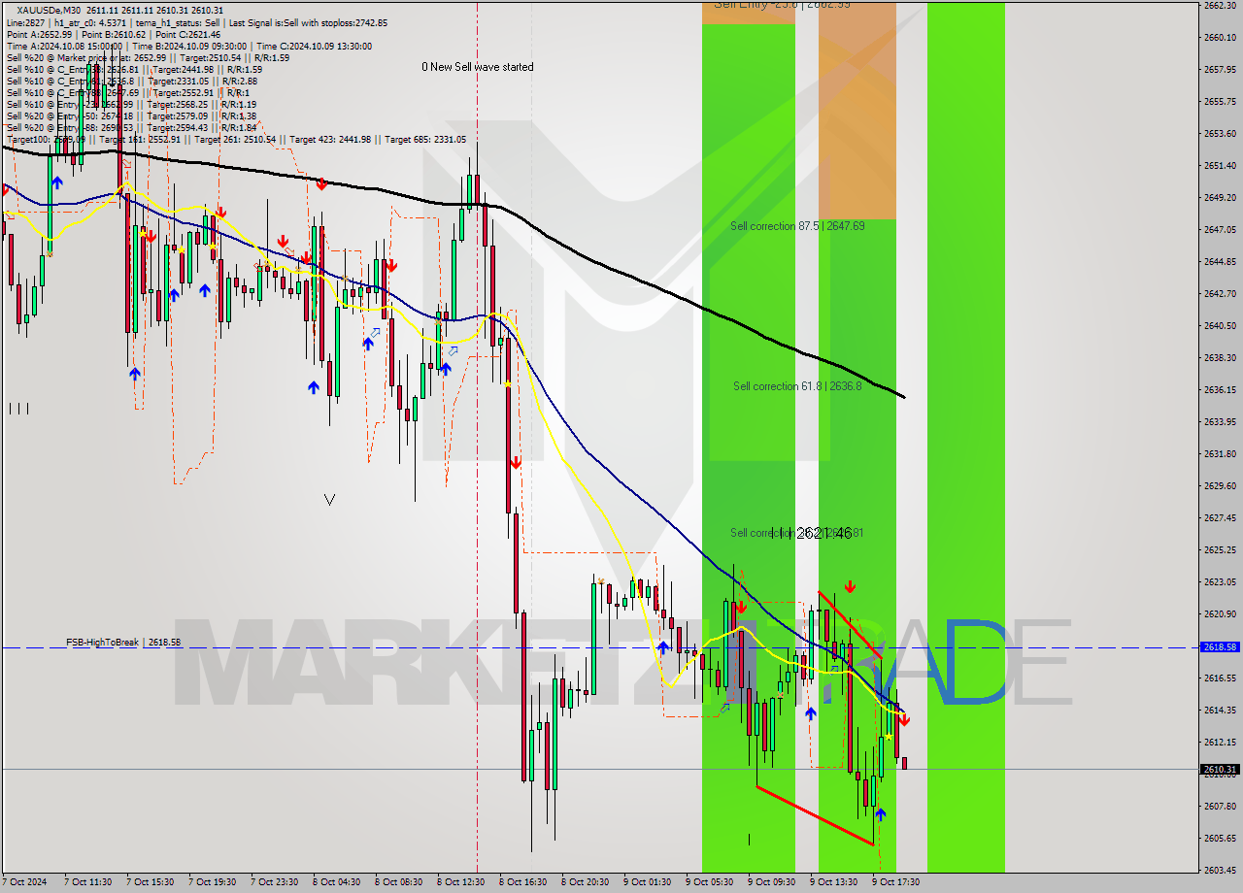Click the blue up arrow below the latest low
Viewport: 1243px width, 893px height.
[880, 814]
